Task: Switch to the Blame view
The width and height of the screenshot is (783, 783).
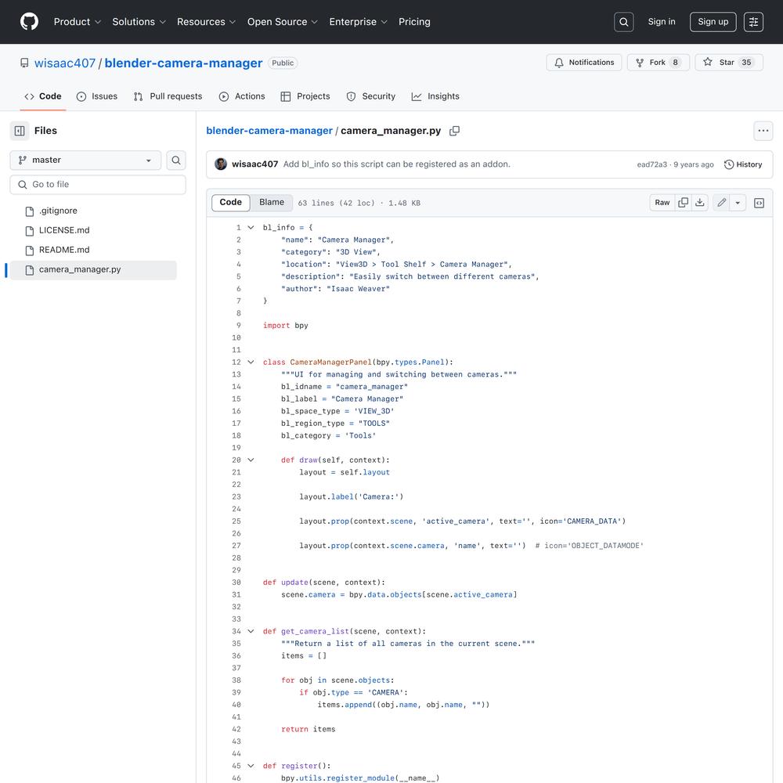Action: [272, 203]
